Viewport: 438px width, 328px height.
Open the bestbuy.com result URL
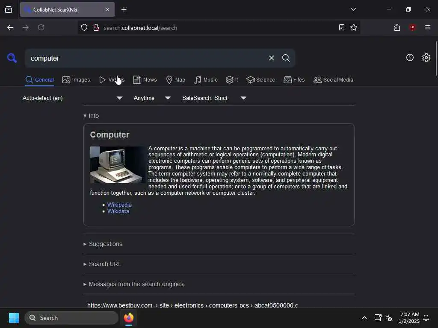click(192, 305)
